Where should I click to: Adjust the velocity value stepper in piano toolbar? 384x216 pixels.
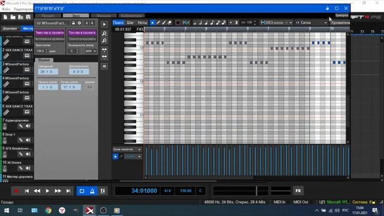(255, 23)
